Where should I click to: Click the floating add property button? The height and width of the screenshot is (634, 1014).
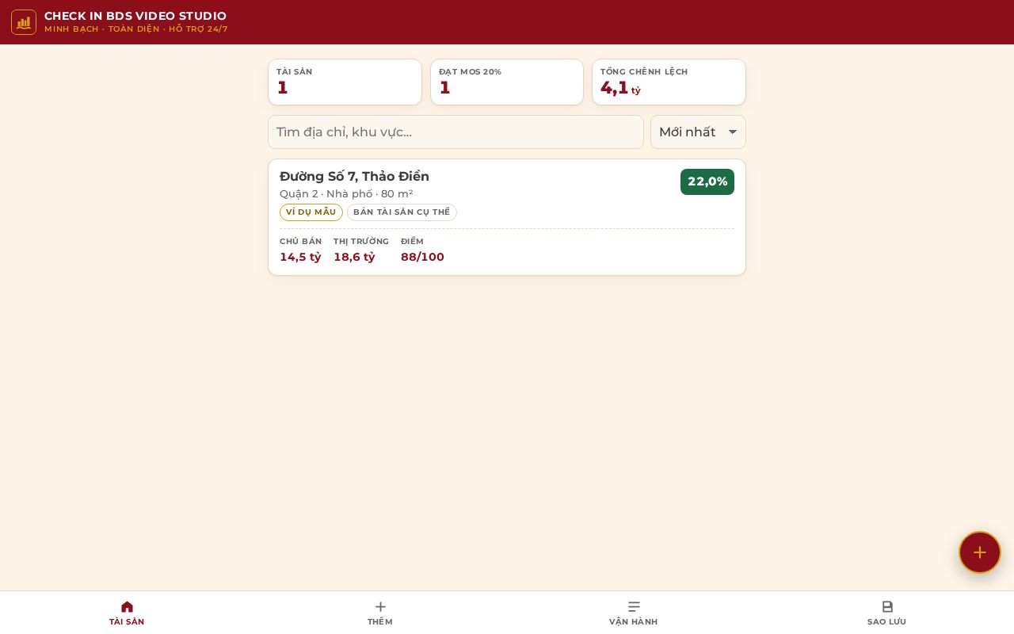[980, 552]
